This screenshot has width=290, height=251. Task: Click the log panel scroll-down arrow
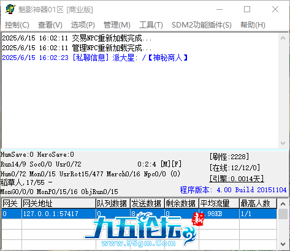(283, 143)
